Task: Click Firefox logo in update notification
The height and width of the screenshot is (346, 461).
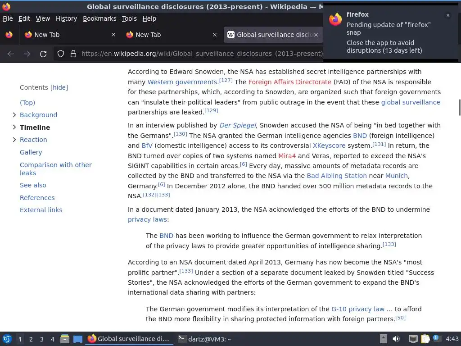Action: tap(335, 19)
